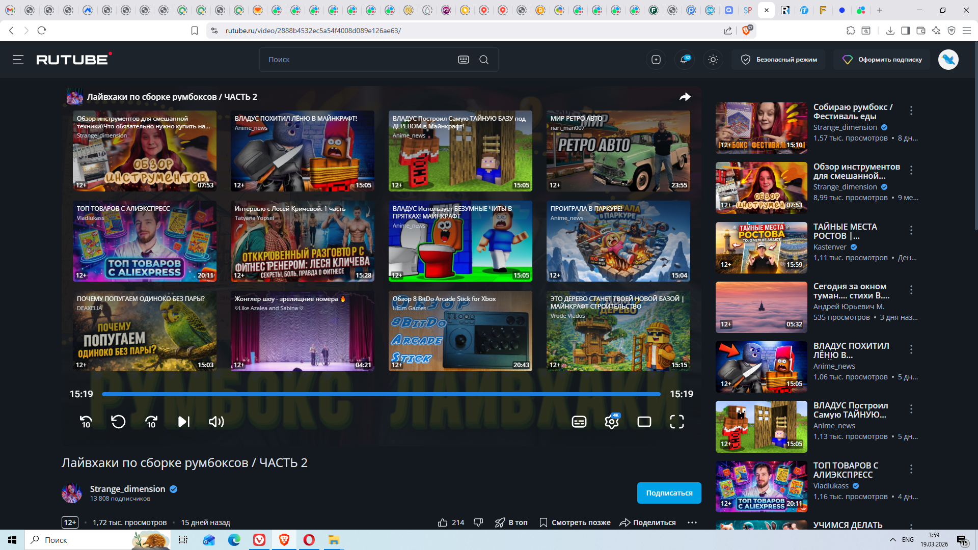This screenshot has width=978, height=550.
Task: Open the notifications bell
Action: 684,60
